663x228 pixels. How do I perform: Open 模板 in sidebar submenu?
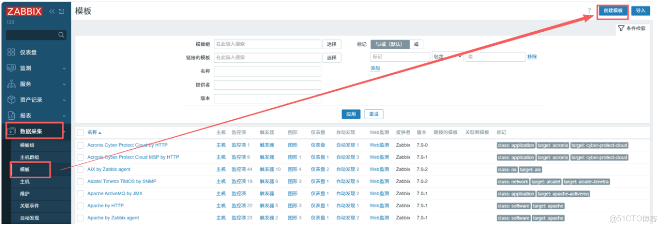(x=25, y=169)
